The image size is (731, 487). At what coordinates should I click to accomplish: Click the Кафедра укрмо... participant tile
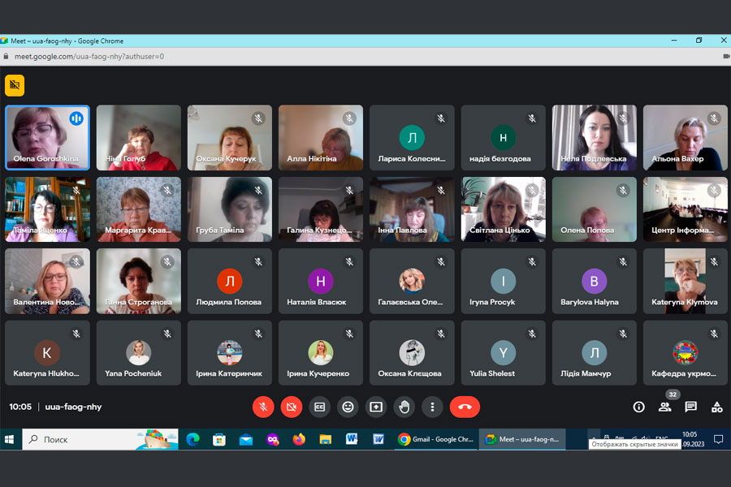[x=686, y=353]
